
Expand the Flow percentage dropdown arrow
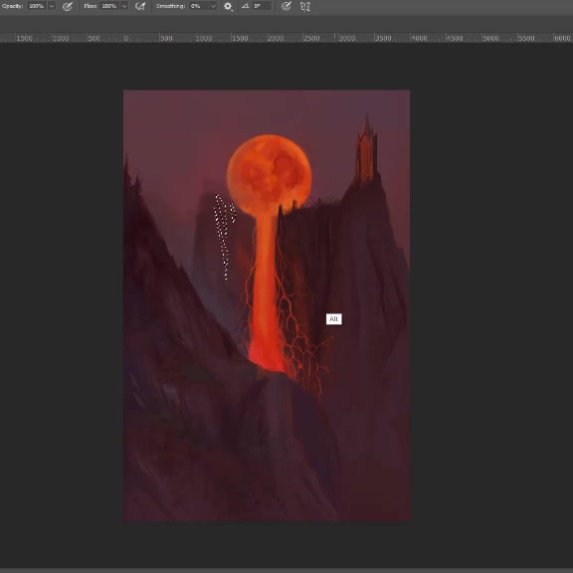pyautogui.click(x=124, y=6)
